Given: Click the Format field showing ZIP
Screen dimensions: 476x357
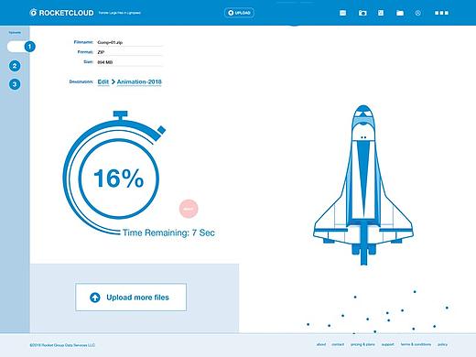Looking at the screenshot, I should tap(130, 52).
